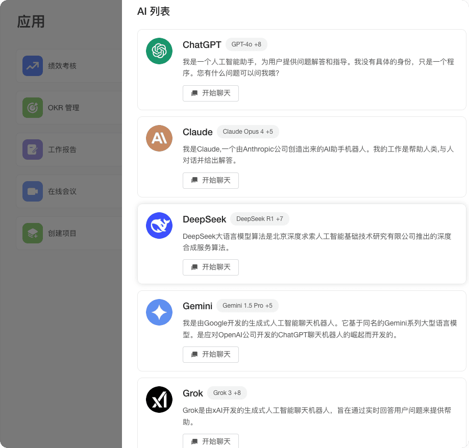This screenshot has height=448, width=469.
Task: Click the Claude Opus 4 +5 model tag
Action: [x=248, y=132]
